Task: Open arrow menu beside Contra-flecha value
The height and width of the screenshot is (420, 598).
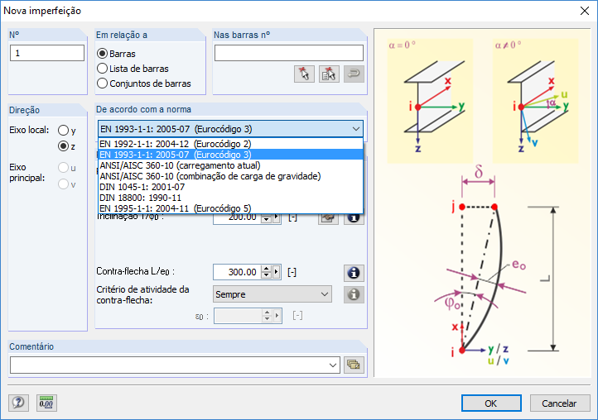Action: pyautogui.click(x=277, y=272)
